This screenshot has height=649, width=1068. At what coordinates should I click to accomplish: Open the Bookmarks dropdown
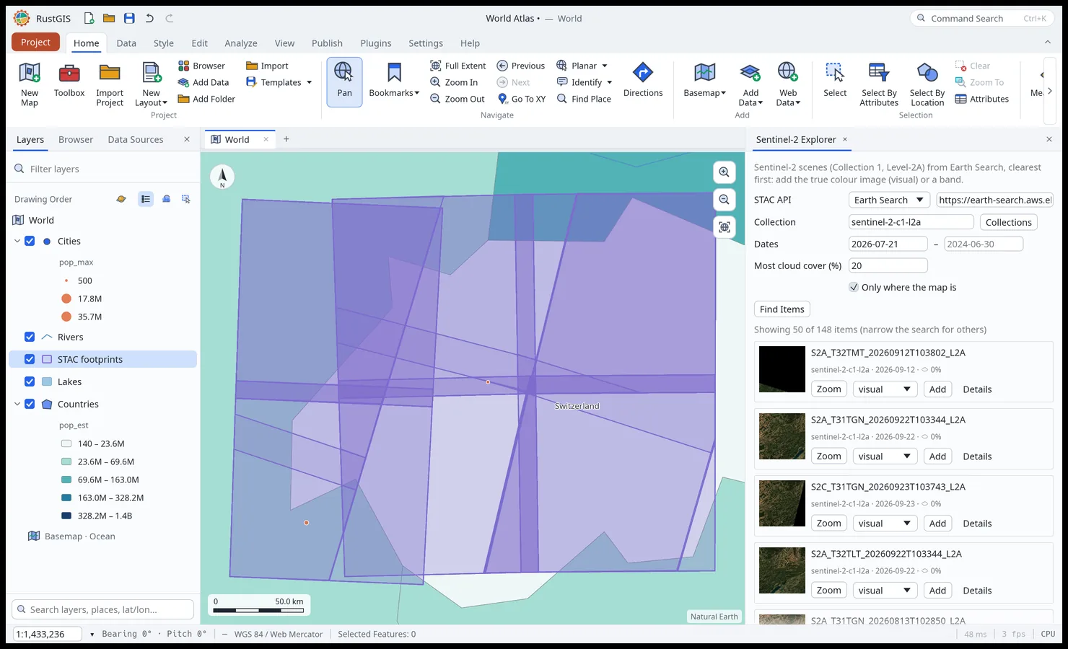pos(394,81)
